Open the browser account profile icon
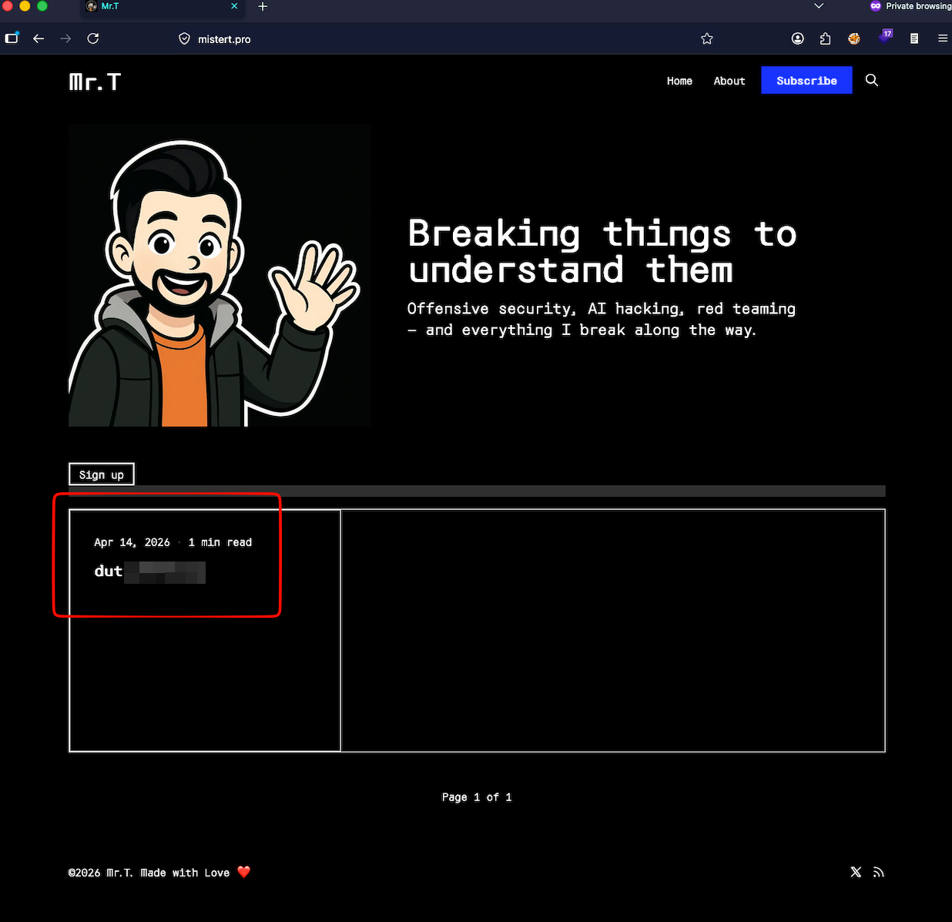This screenshot has height=922, width=952. (x=798, y=39)
